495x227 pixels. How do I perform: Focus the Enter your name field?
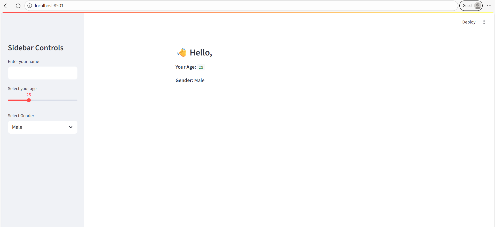coord(43,73)
